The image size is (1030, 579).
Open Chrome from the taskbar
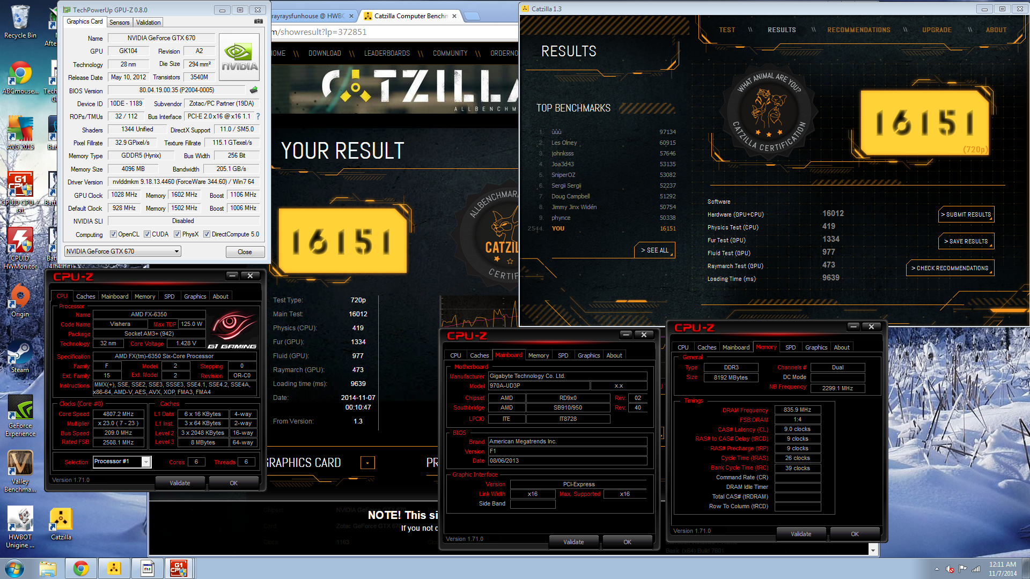pos(81,568)
